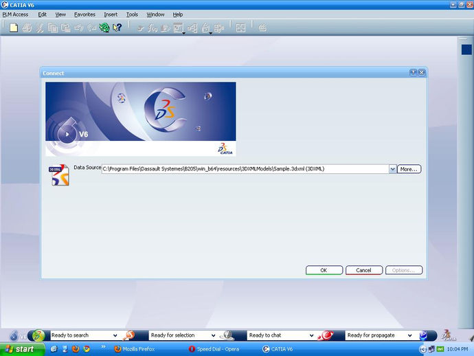Viewport: 474px width, 356px height.
Task: Click the 3DXML file icon beside Data Source
Action: point(59,175)
